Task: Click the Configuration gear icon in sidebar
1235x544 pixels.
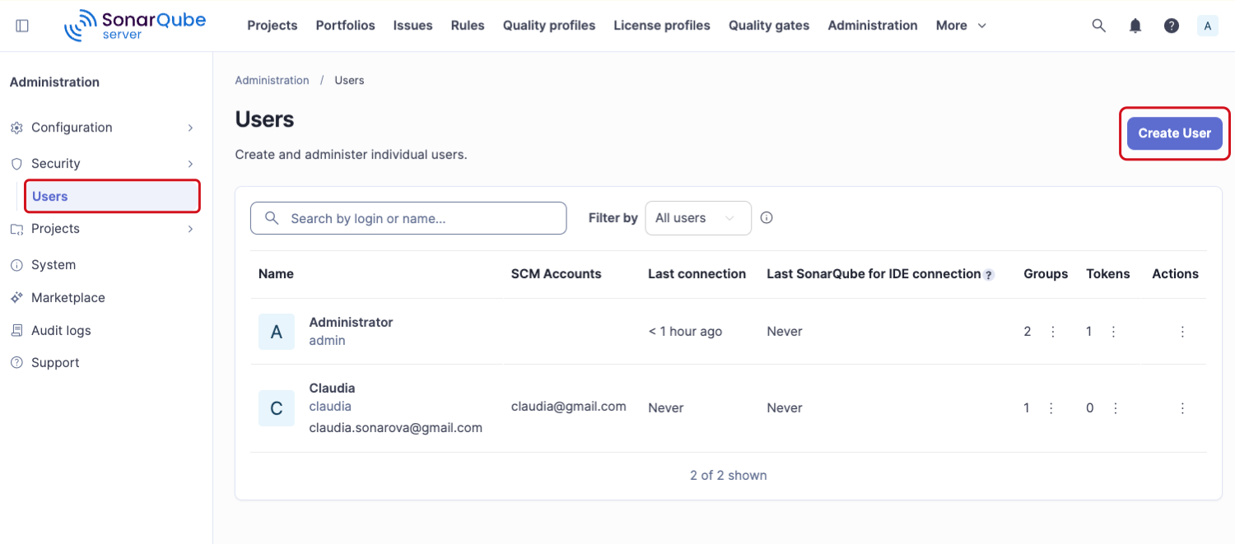Action: click(16, 128)
